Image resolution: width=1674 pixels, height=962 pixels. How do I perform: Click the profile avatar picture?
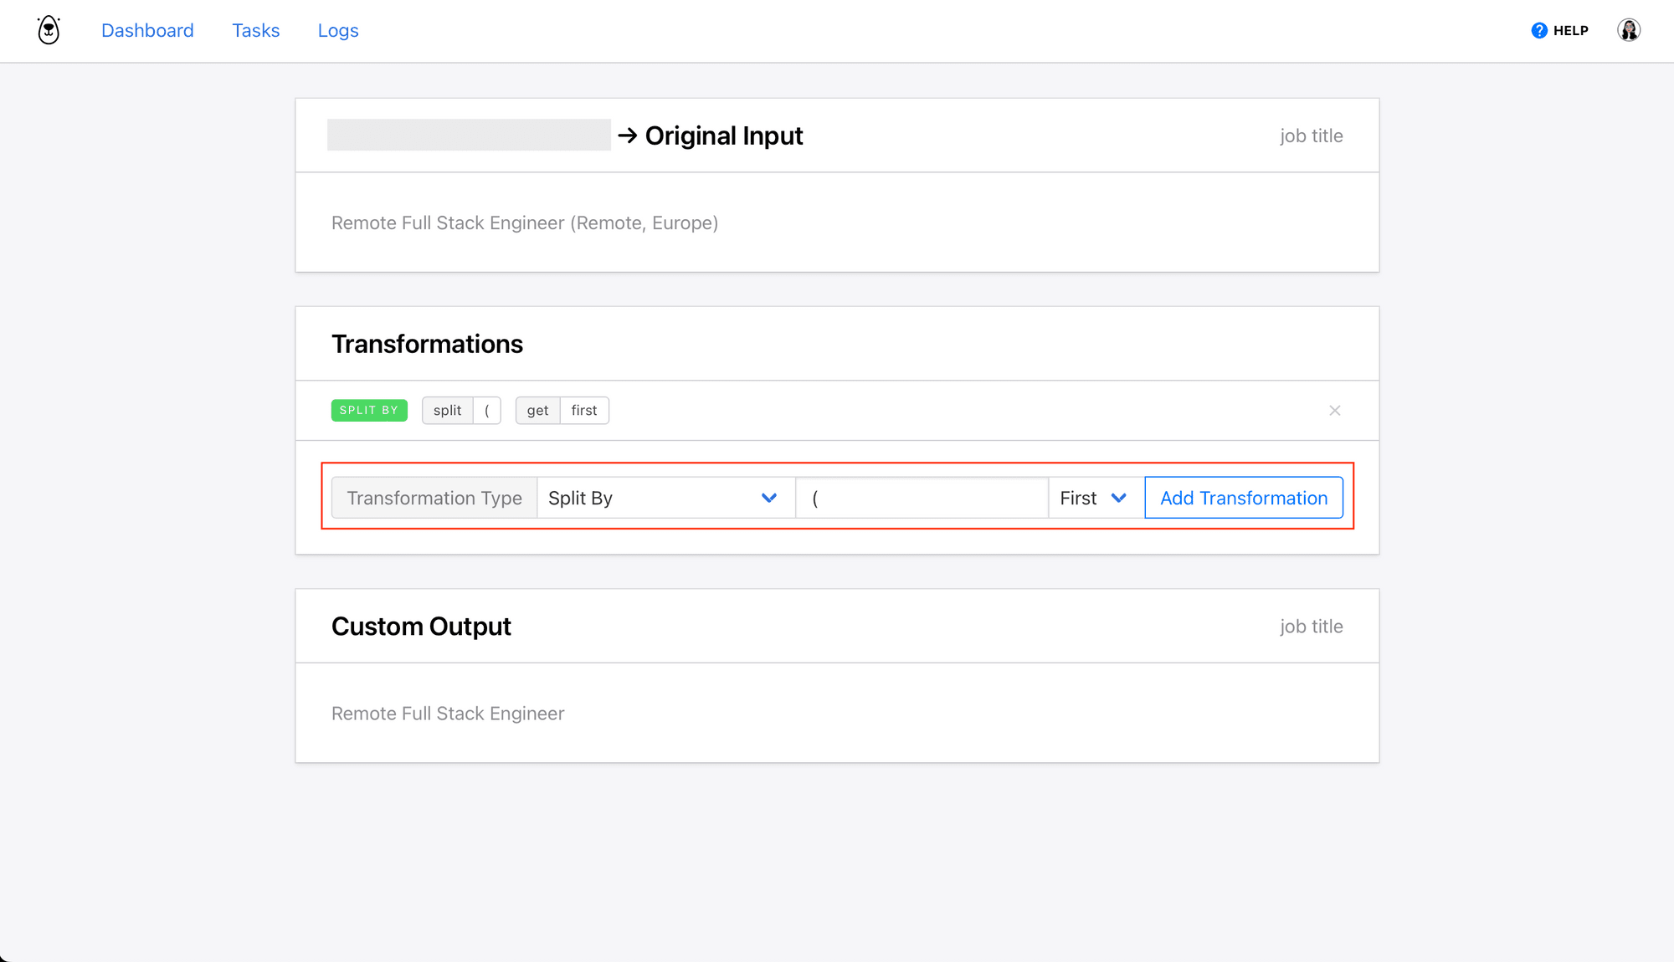(1629, 30)
